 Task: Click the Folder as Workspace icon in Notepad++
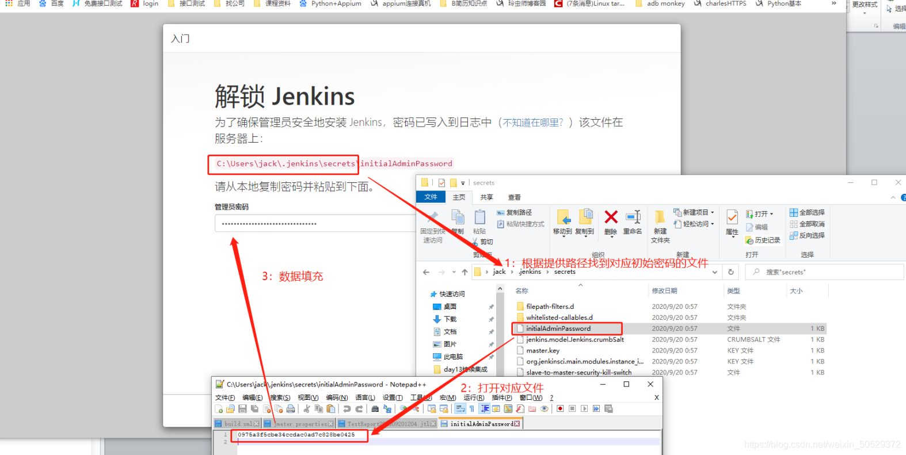click(532, 409)
